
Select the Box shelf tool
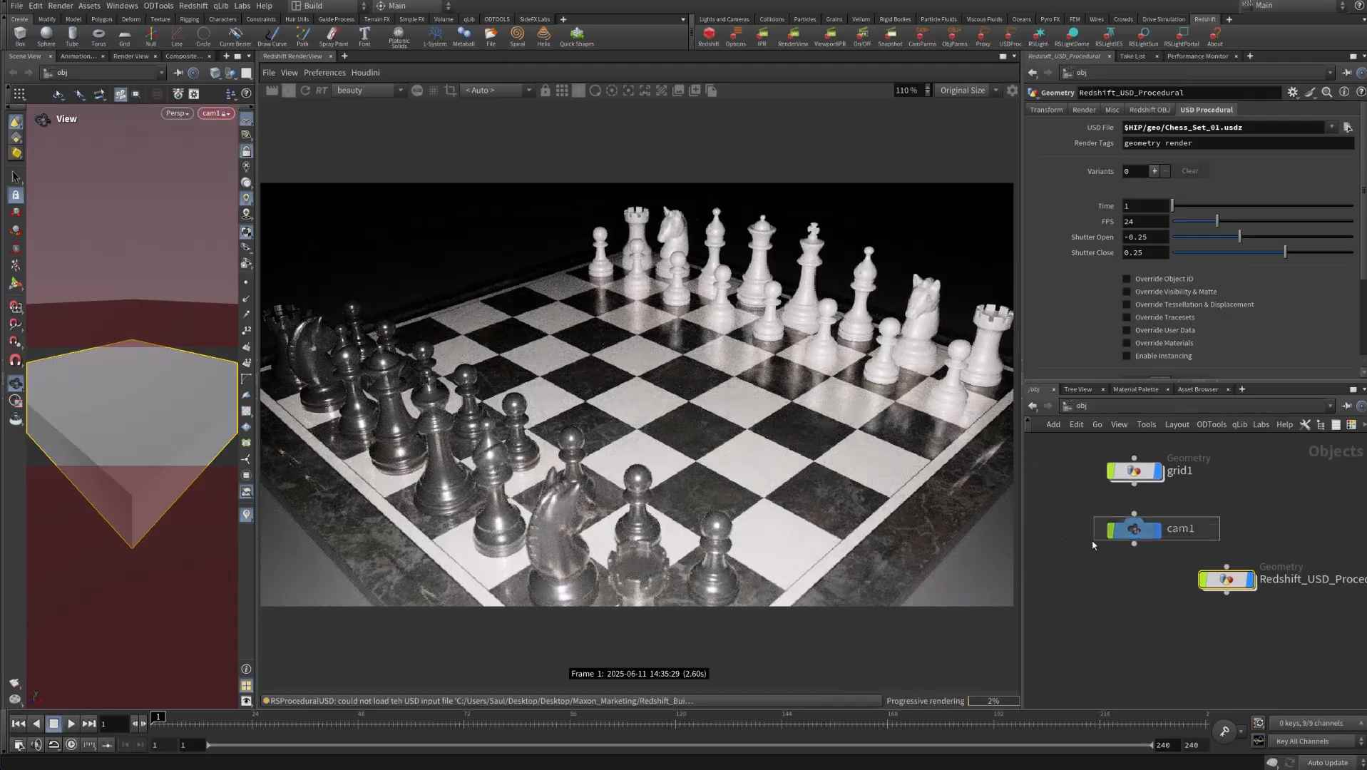(20, 36)
